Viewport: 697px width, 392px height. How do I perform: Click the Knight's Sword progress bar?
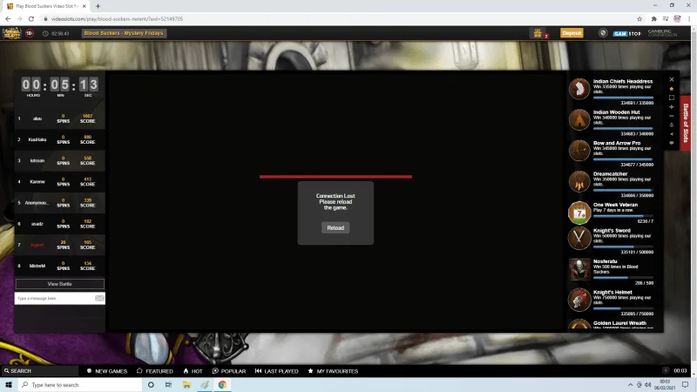(x=623, y=247)
